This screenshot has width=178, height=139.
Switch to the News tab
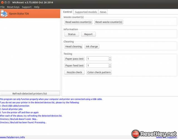(x=103, y=12)
